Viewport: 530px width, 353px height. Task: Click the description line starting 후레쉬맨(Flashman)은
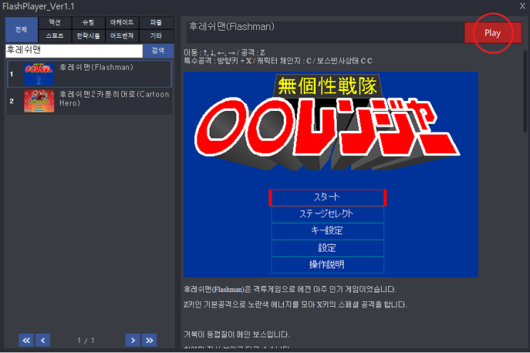point(290,289)
